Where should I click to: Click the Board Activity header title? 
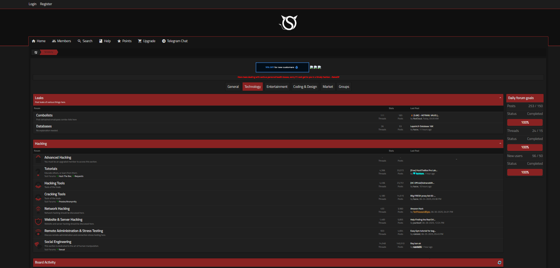(45, 263)
